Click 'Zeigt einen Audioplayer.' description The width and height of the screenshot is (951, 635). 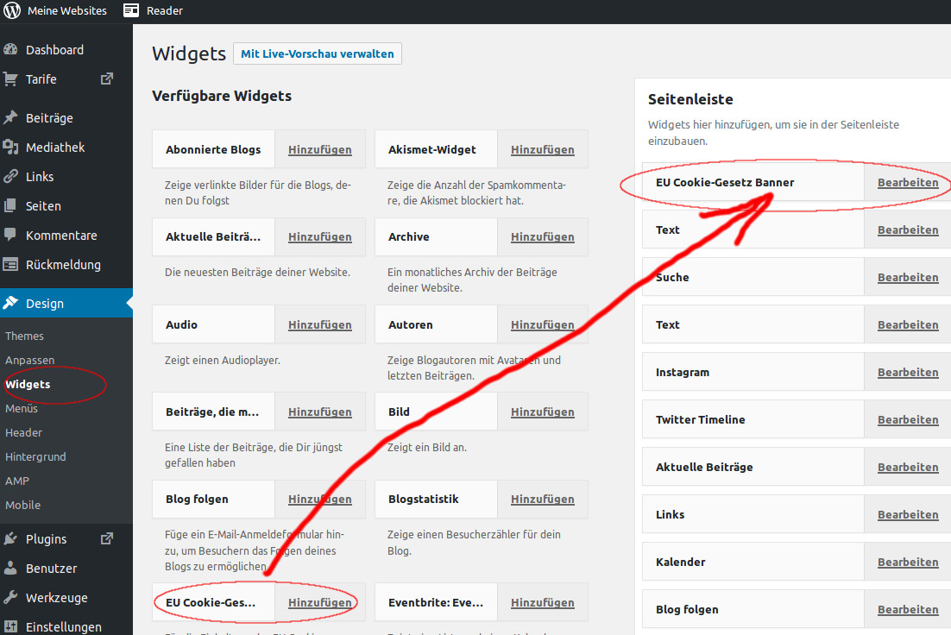[223, 361]
